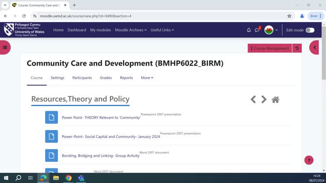Switch to the Grades tab

coord(106,78)
